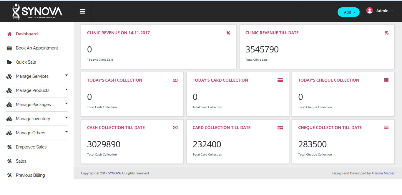Go to Employee Sales in sidebar
This screenshot has height=195, width=402.
point(31,147)
